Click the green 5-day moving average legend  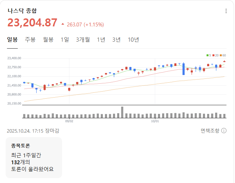(209, 55)
